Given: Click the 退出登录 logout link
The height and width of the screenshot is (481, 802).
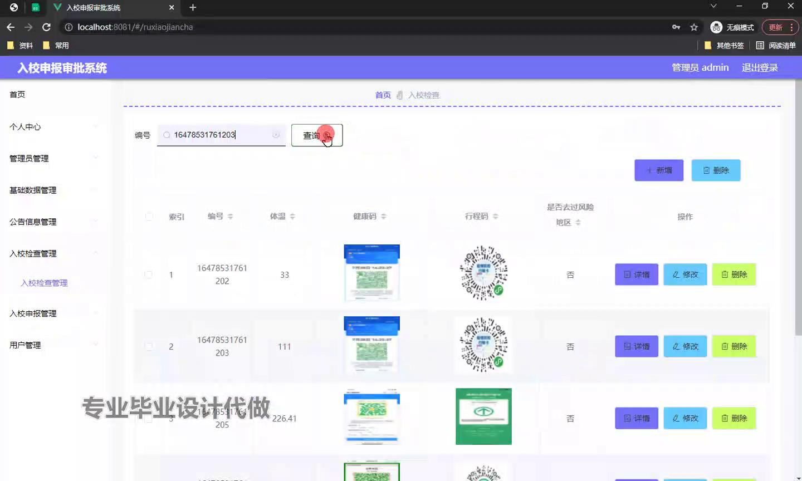Looking at the screenshot, I should 760,67.
